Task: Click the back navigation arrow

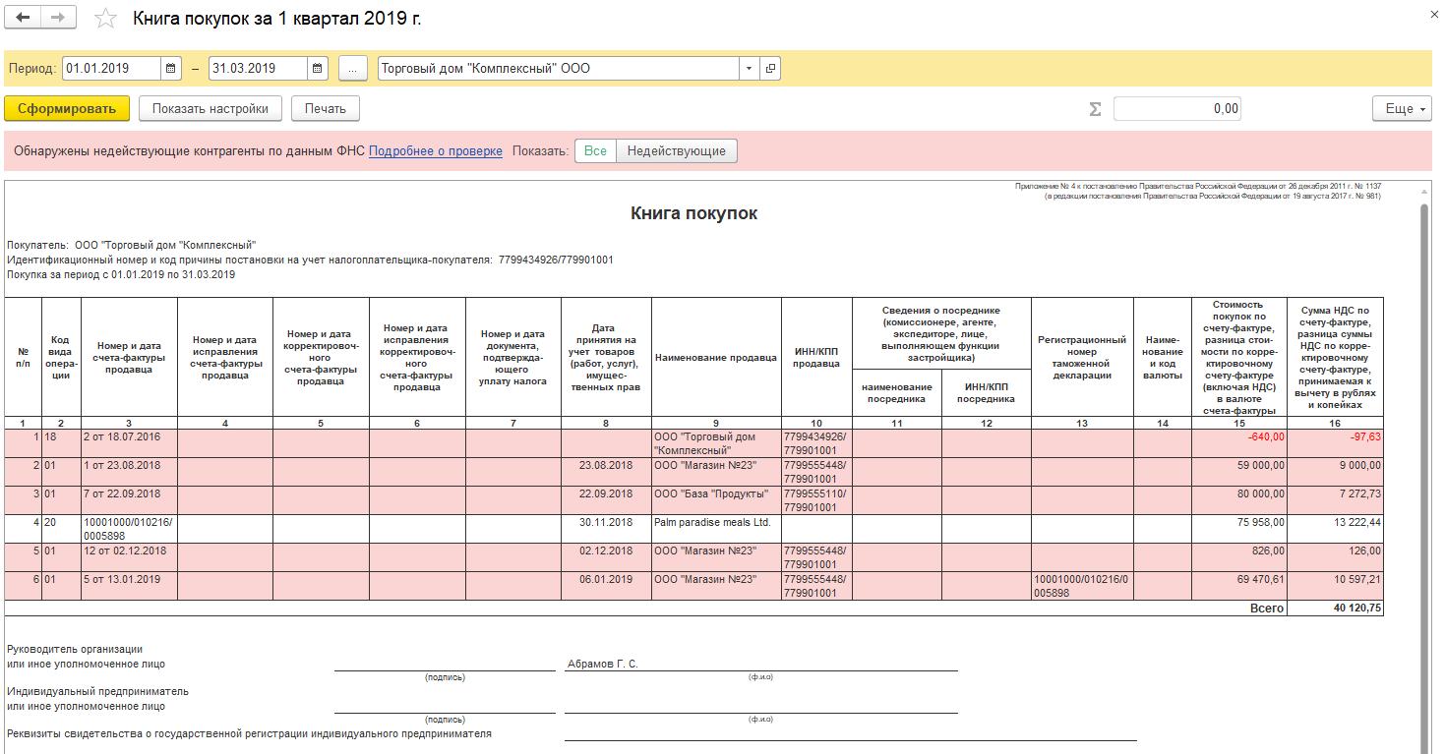Action: [24, 19]
